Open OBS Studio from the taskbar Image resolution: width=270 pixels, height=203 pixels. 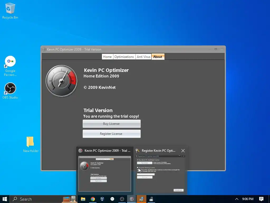[122, 199]
